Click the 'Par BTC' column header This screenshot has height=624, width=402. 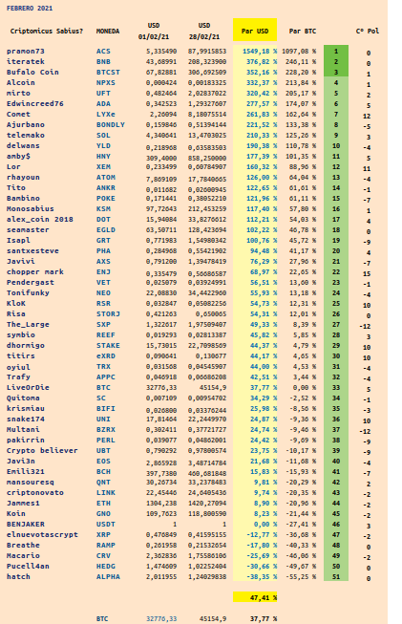tap(303, 31)
